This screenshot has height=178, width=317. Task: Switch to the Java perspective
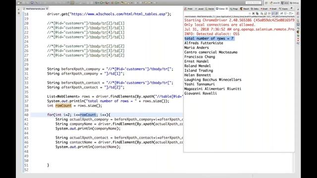(285, 3)
